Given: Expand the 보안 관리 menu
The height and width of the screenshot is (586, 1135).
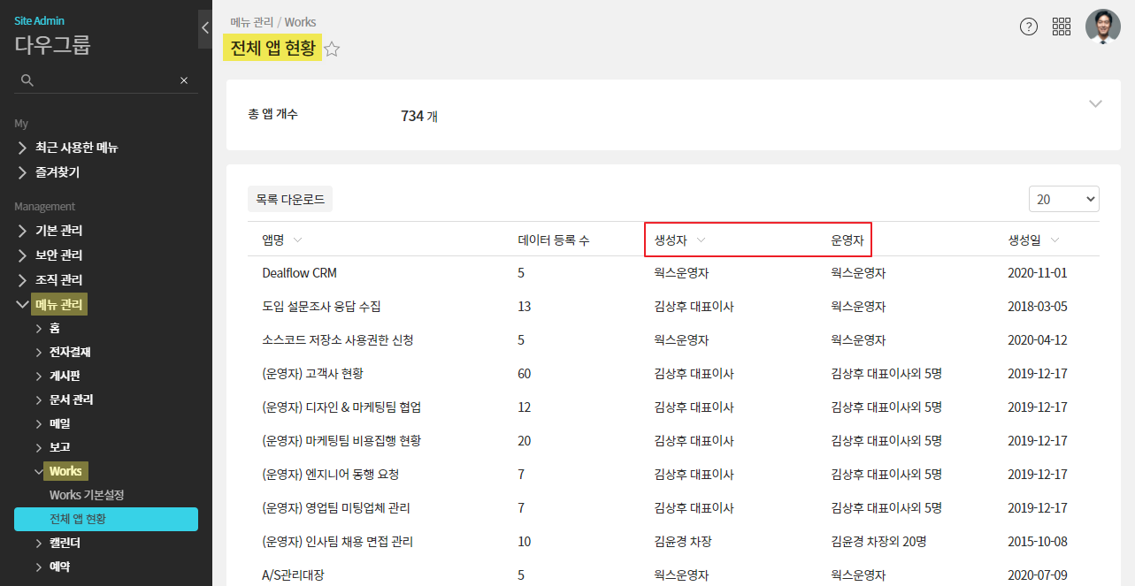Looking at the screenshot, I should [23, 255].
